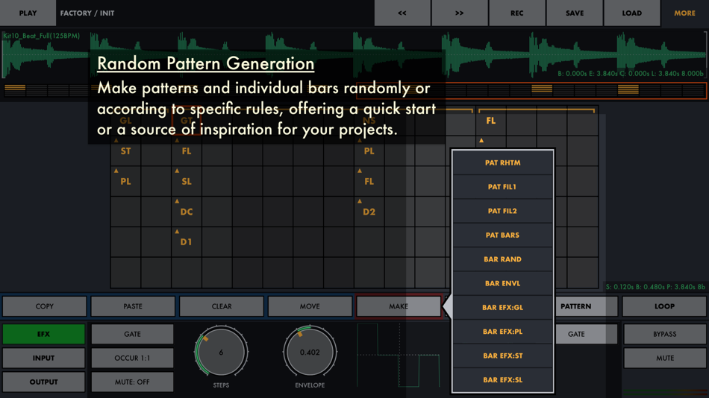Choose PAT RHTM from make menu
The height and width of the screenshot is (398, 709).
503,162
